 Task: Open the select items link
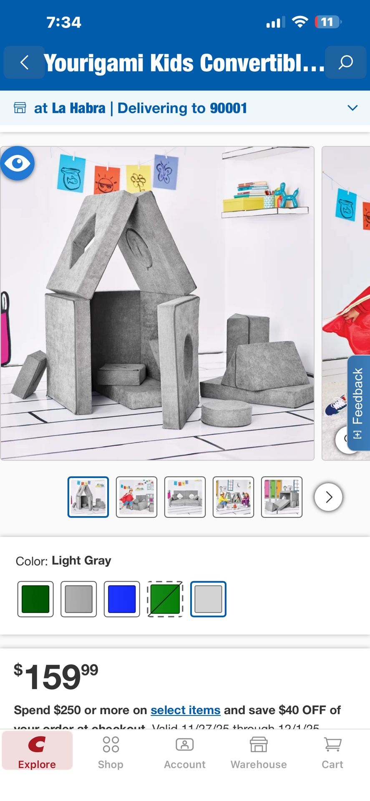point(186,710)
